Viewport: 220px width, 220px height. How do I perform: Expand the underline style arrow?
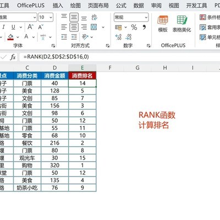point(21,28)
